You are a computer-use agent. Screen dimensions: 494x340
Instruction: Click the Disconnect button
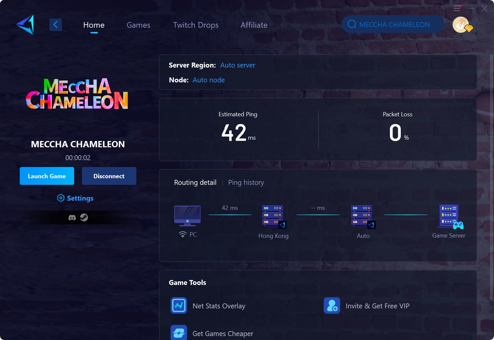[x=109, y=176]
